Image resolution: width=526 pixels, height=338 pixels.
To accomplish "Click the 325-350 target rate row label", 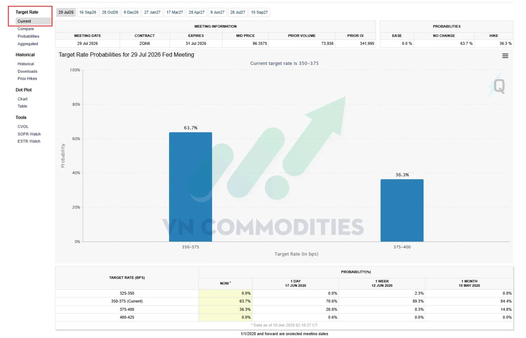I will [127, 293].
